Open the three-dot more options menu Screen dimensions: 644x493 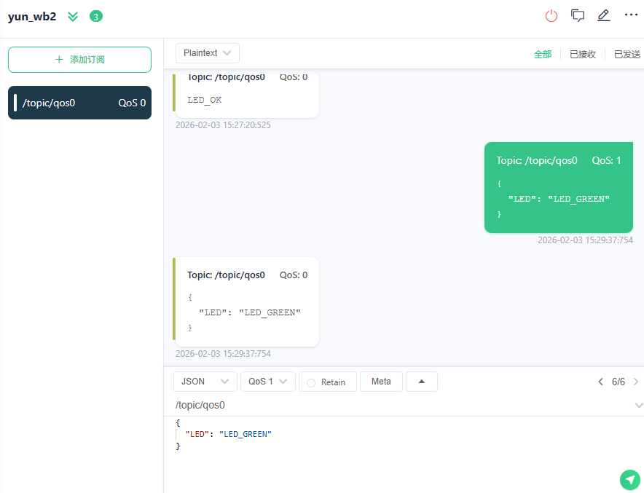tap(631, 15)
